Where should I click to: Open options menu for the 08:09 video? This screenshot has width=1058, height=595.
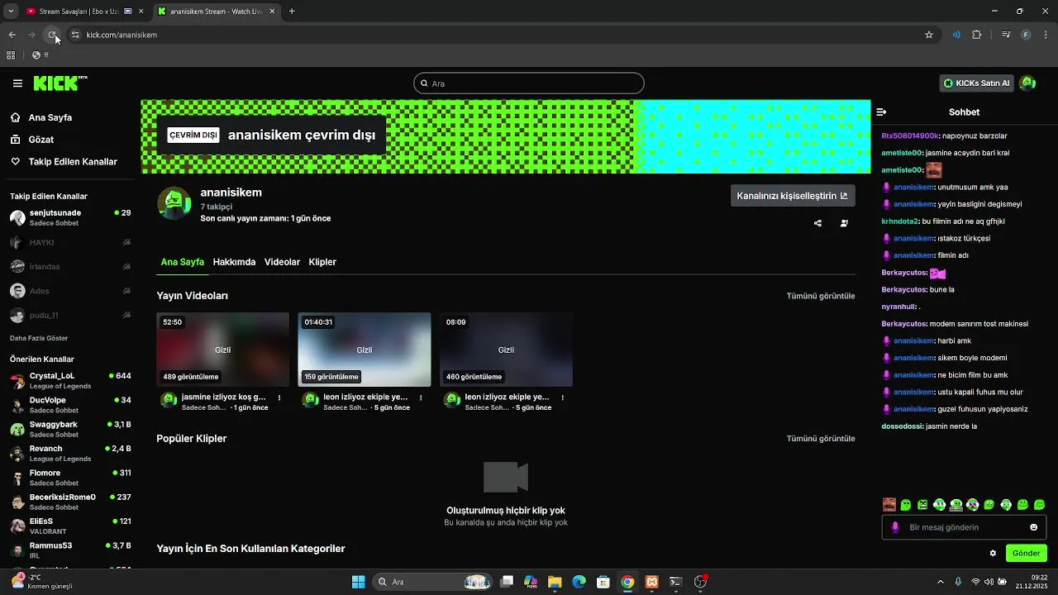[x=563, y=397]
